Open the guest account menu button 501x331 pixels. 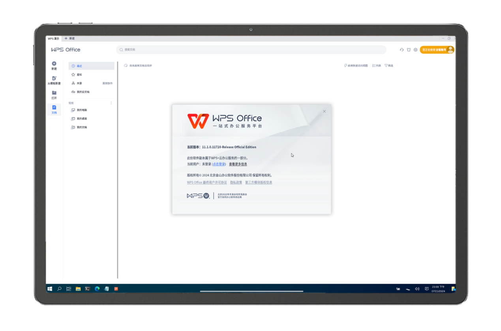(x=437, y=50)
